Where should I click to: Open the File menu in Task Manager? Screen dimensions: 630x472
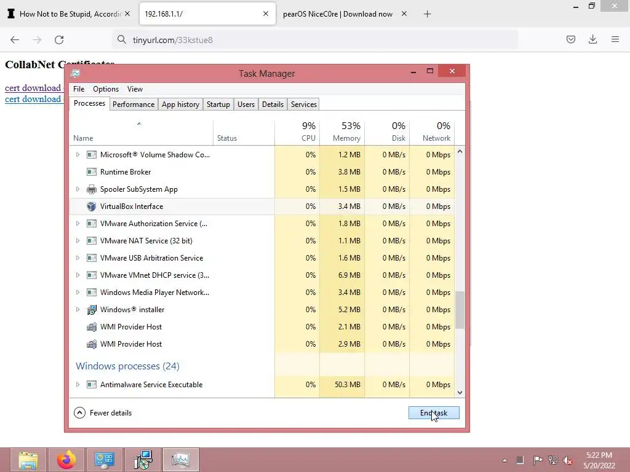click(x=79, y=89)
